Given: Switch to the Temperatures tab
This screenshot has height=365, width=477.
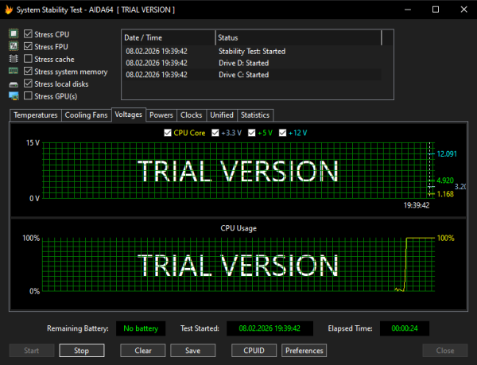Looking at the screenshot, I should coord(35,115).
